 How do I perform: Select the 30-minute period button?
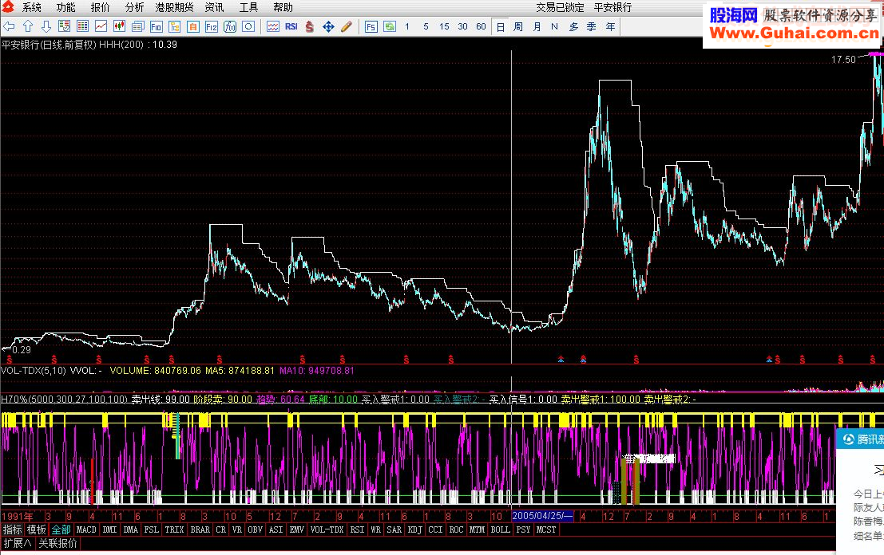pos(463,26)
